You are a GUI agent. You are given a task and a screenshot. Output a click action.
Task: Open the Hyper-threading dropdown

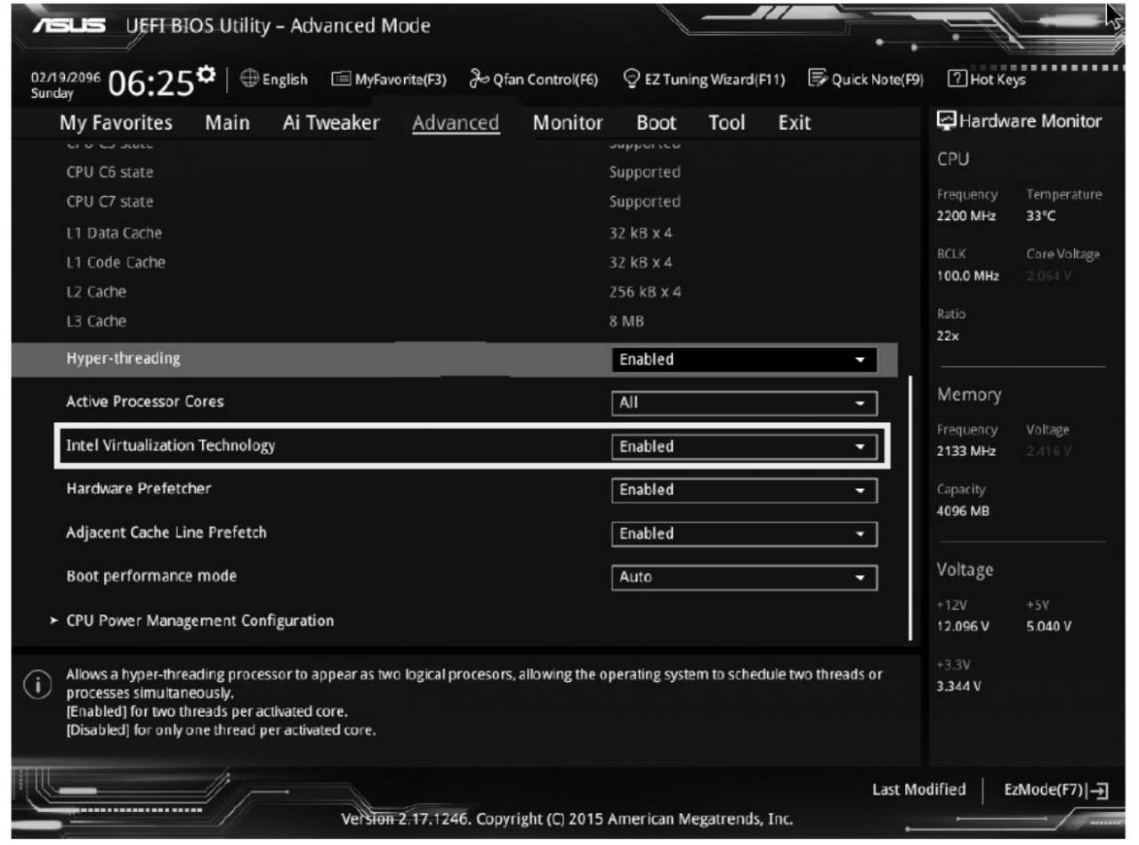(x=744, y=360)
